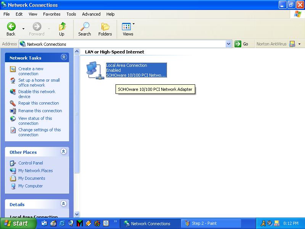Open the Search pane
The image size is (305, 229).
click(x=85, y=29)
